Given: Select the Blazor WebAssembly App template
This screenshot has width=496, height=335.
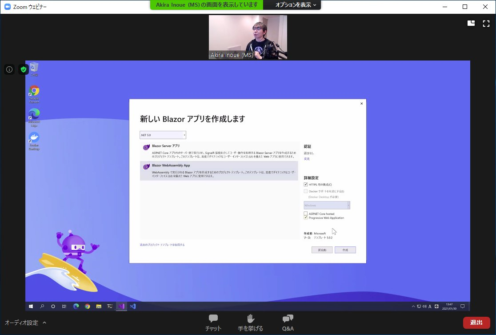Looking at the screenshot, I should [219, 171].
